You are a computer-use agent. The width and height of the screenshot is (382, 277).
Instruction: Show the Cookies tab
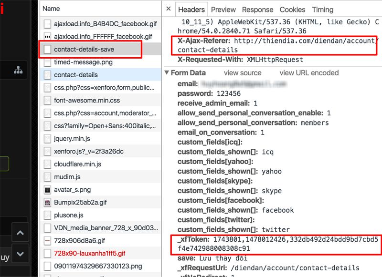point(292,10)
